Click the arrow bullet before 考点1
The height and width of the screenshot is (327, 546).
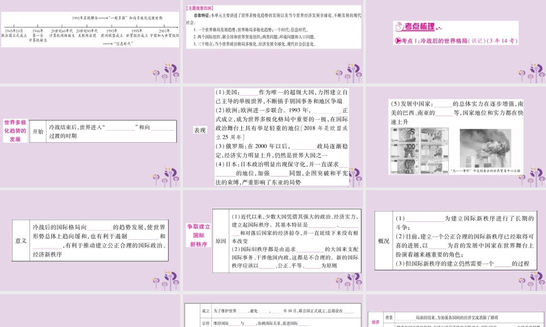[x=397, y=41]
